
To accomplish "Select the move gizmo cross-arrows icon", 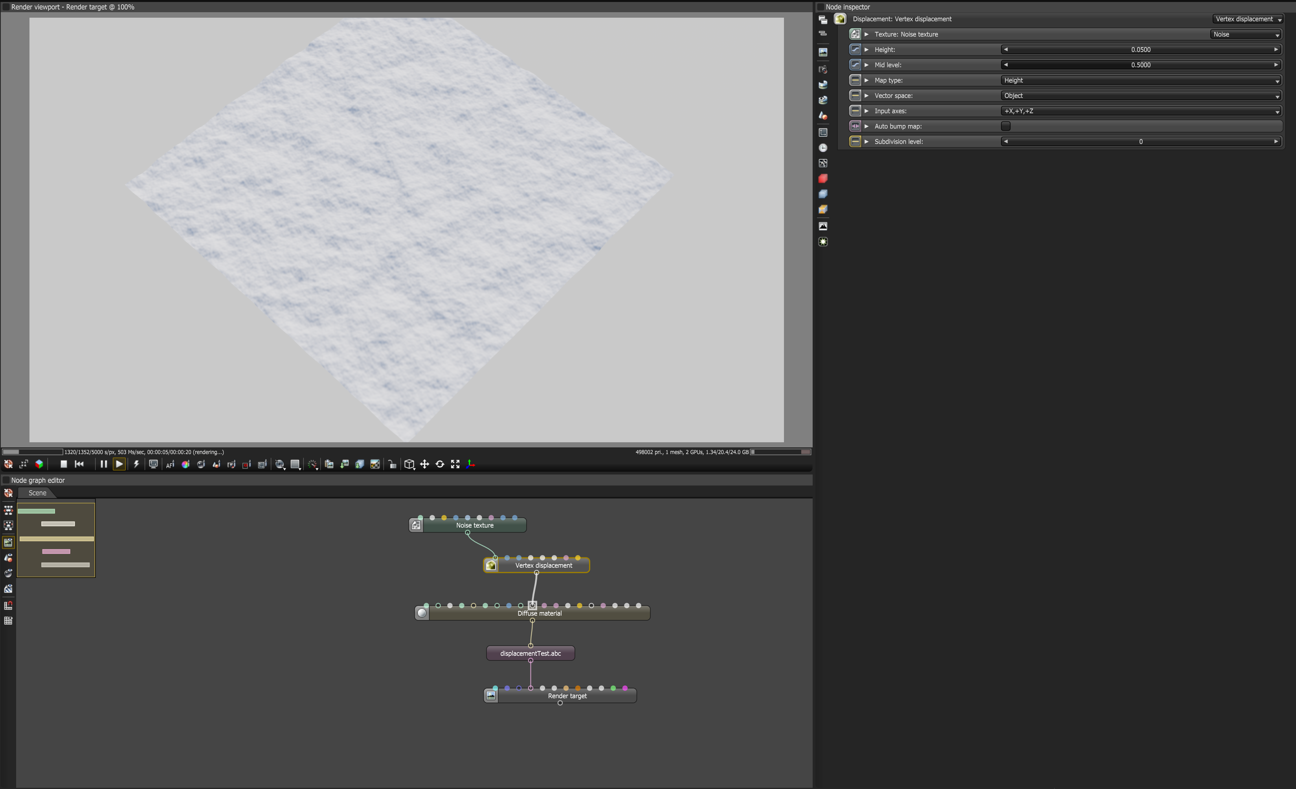I will (424, 464).
